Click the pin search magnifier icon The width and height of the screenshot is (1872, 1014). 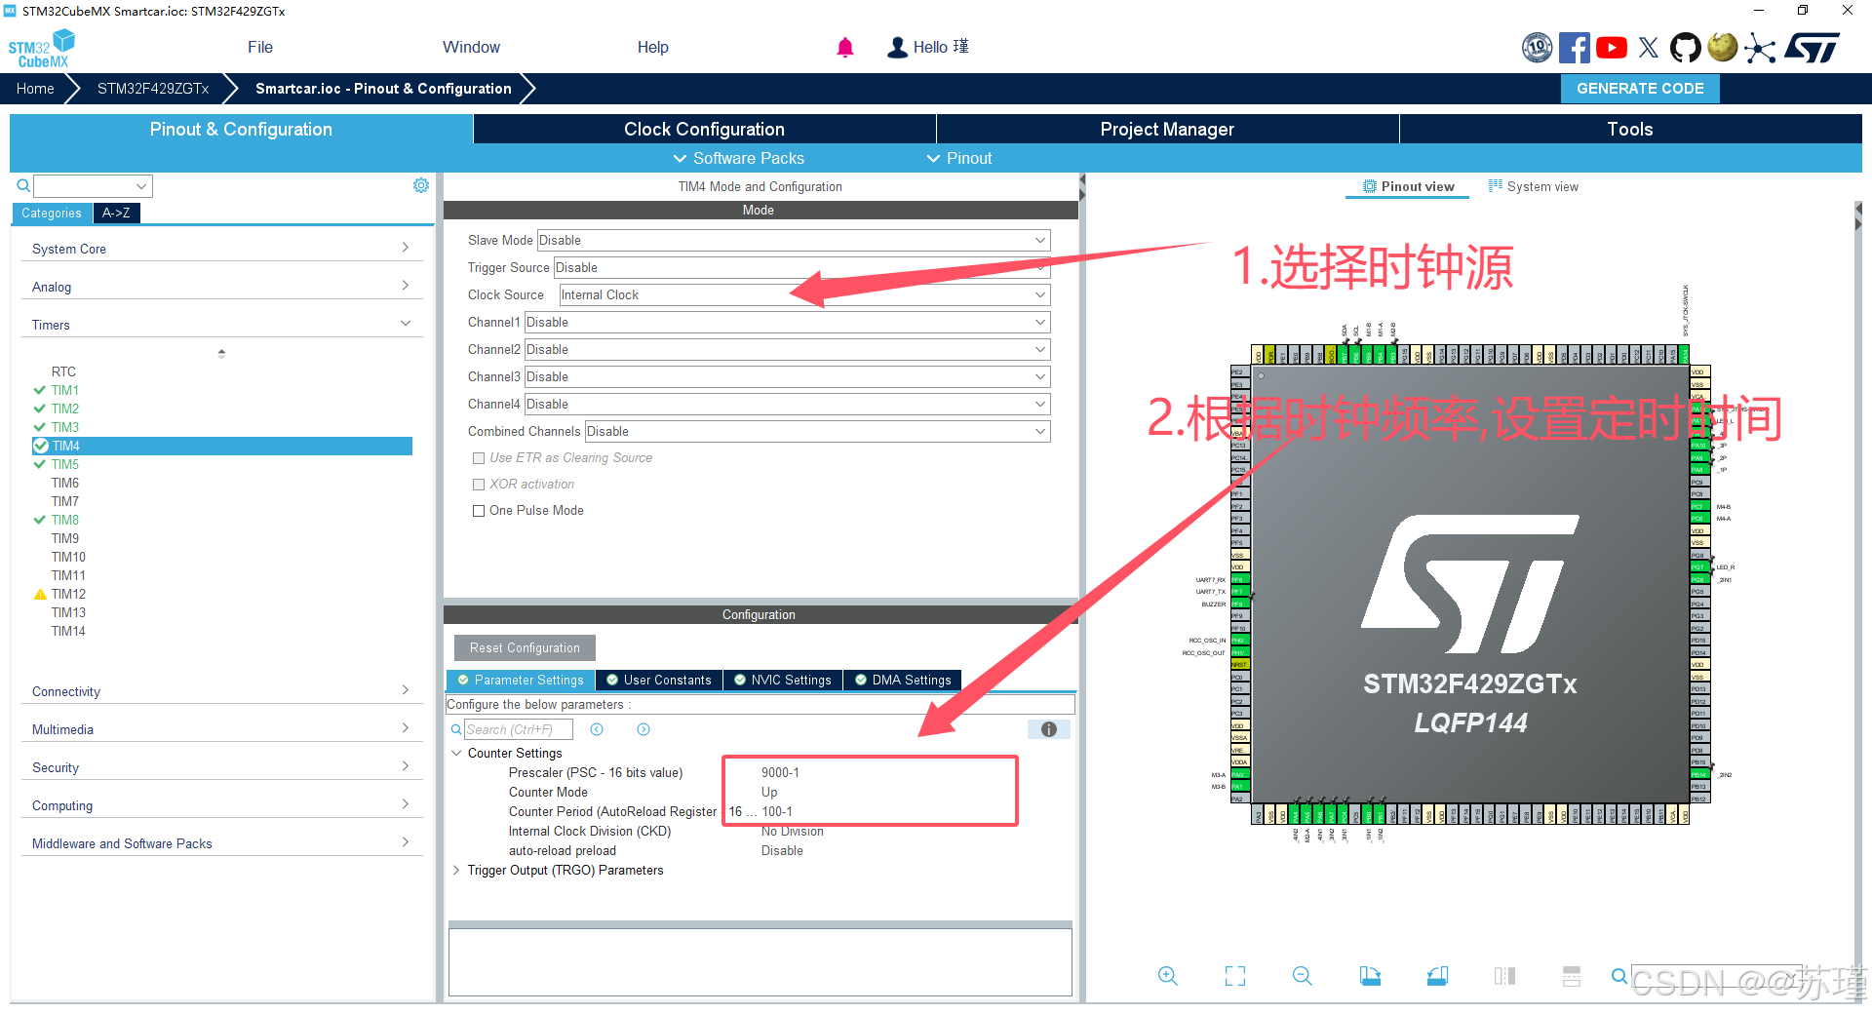(x=1619, y=976)
